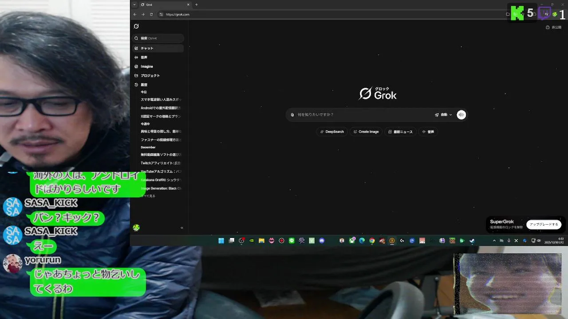This screenshot has width=568, height=319.
Task: Click the microphone icon in the system tray
Action: [x=509, y=241]
